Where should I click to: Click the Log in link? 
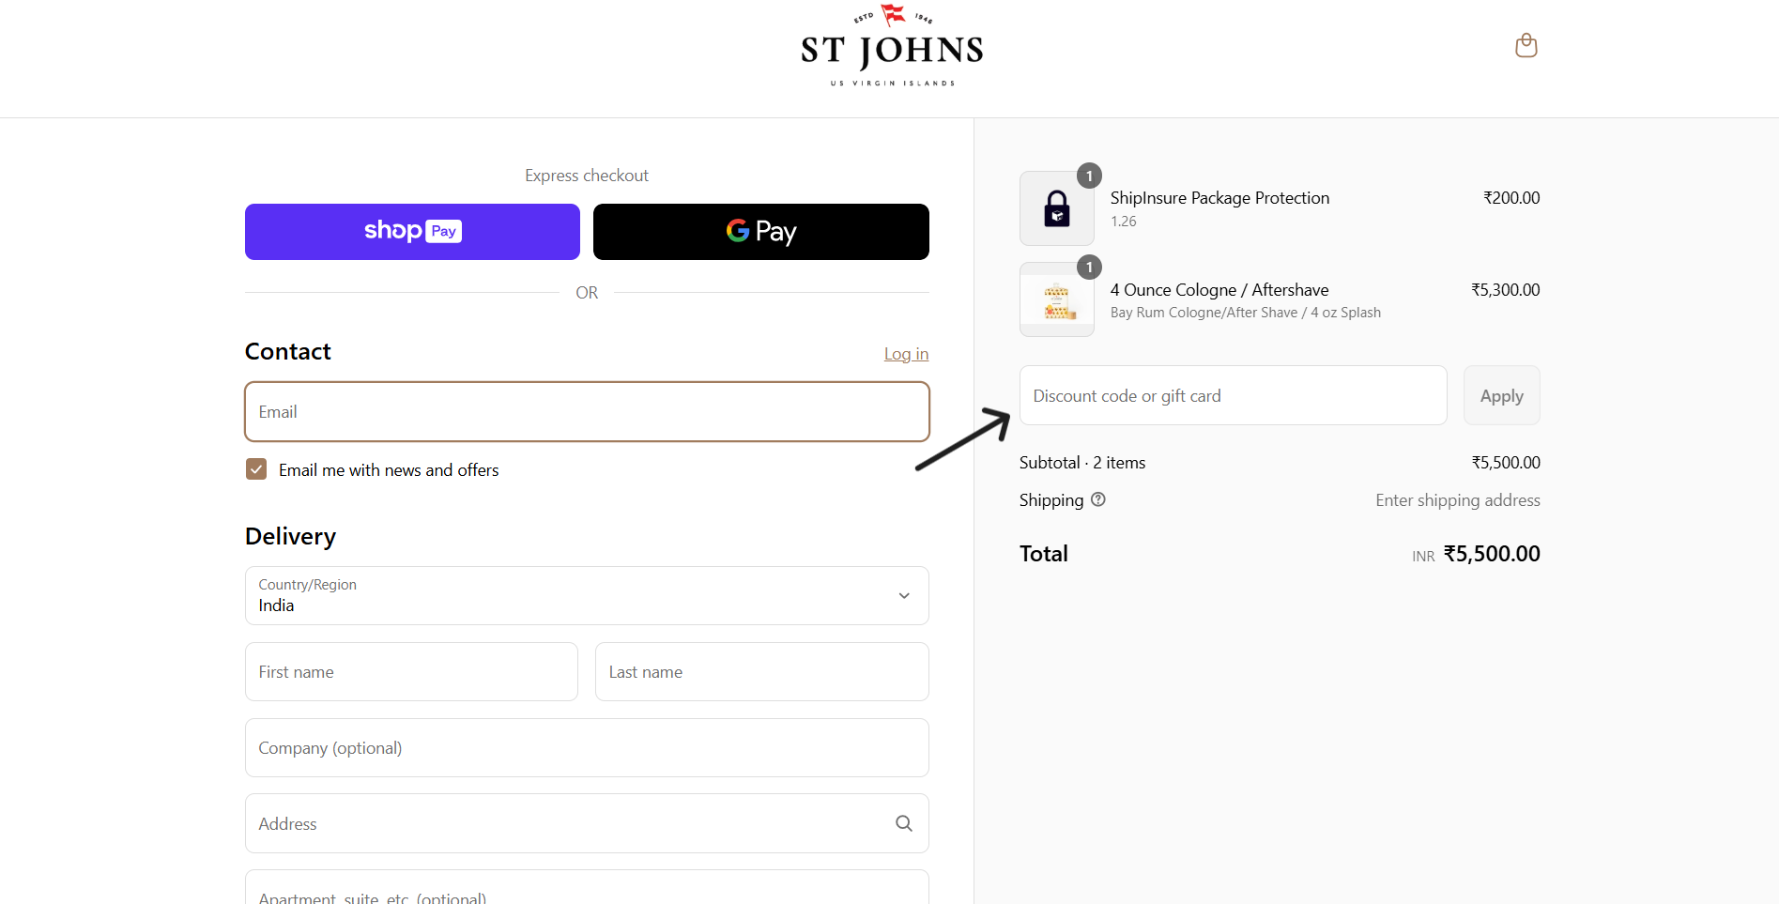click(x=905, y=354)
